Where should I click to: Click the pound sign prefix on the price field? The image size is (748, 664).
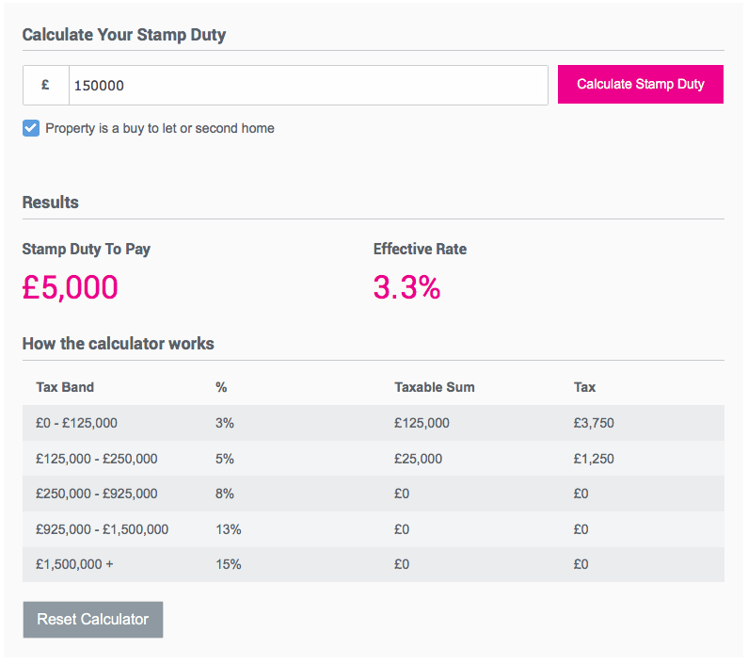[46, 86]
